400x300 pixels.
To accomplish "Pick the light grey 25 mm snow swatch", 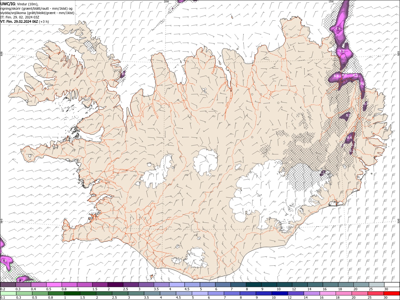I will (377, 285).
